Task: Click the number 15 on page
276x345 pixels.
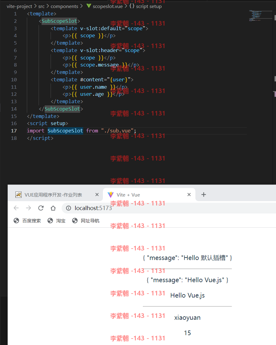Action: tap(188, 333)
